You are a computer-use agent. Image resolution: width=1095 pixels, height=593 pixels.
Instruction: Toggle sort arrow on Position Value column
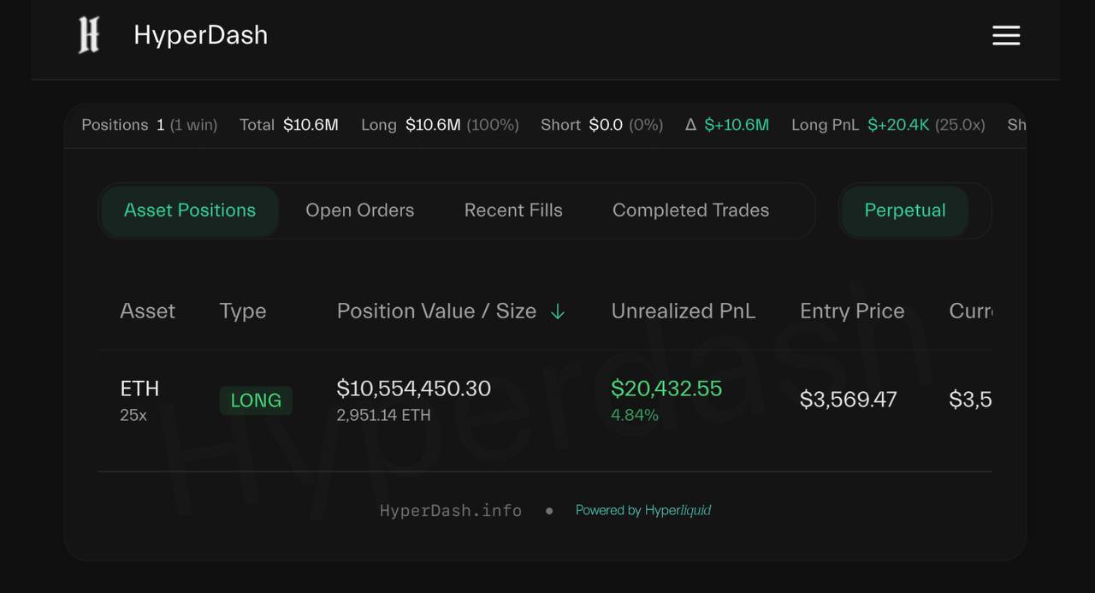point(558,312)
